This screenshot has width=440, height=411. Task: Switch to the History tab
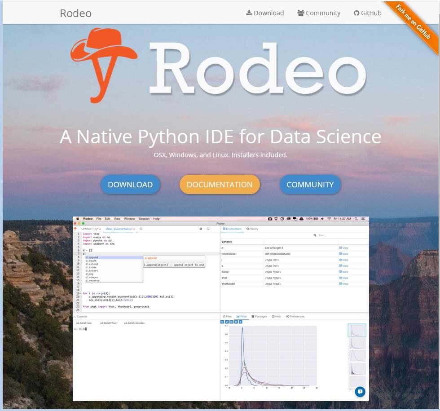252,229
